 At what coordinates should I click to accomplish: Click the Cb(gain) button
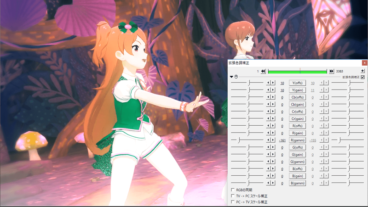click(297, 105)
